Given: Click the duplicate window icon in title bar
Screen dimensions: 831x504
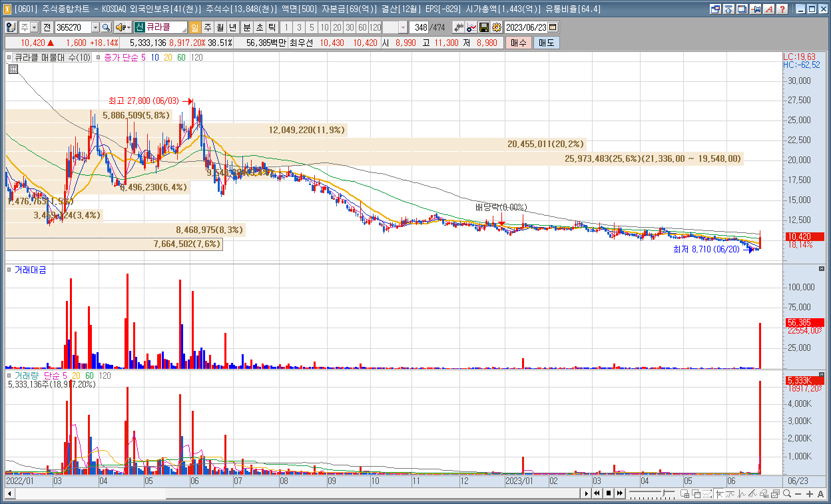Looking at the screenshot, I should (x=742, y=9).
